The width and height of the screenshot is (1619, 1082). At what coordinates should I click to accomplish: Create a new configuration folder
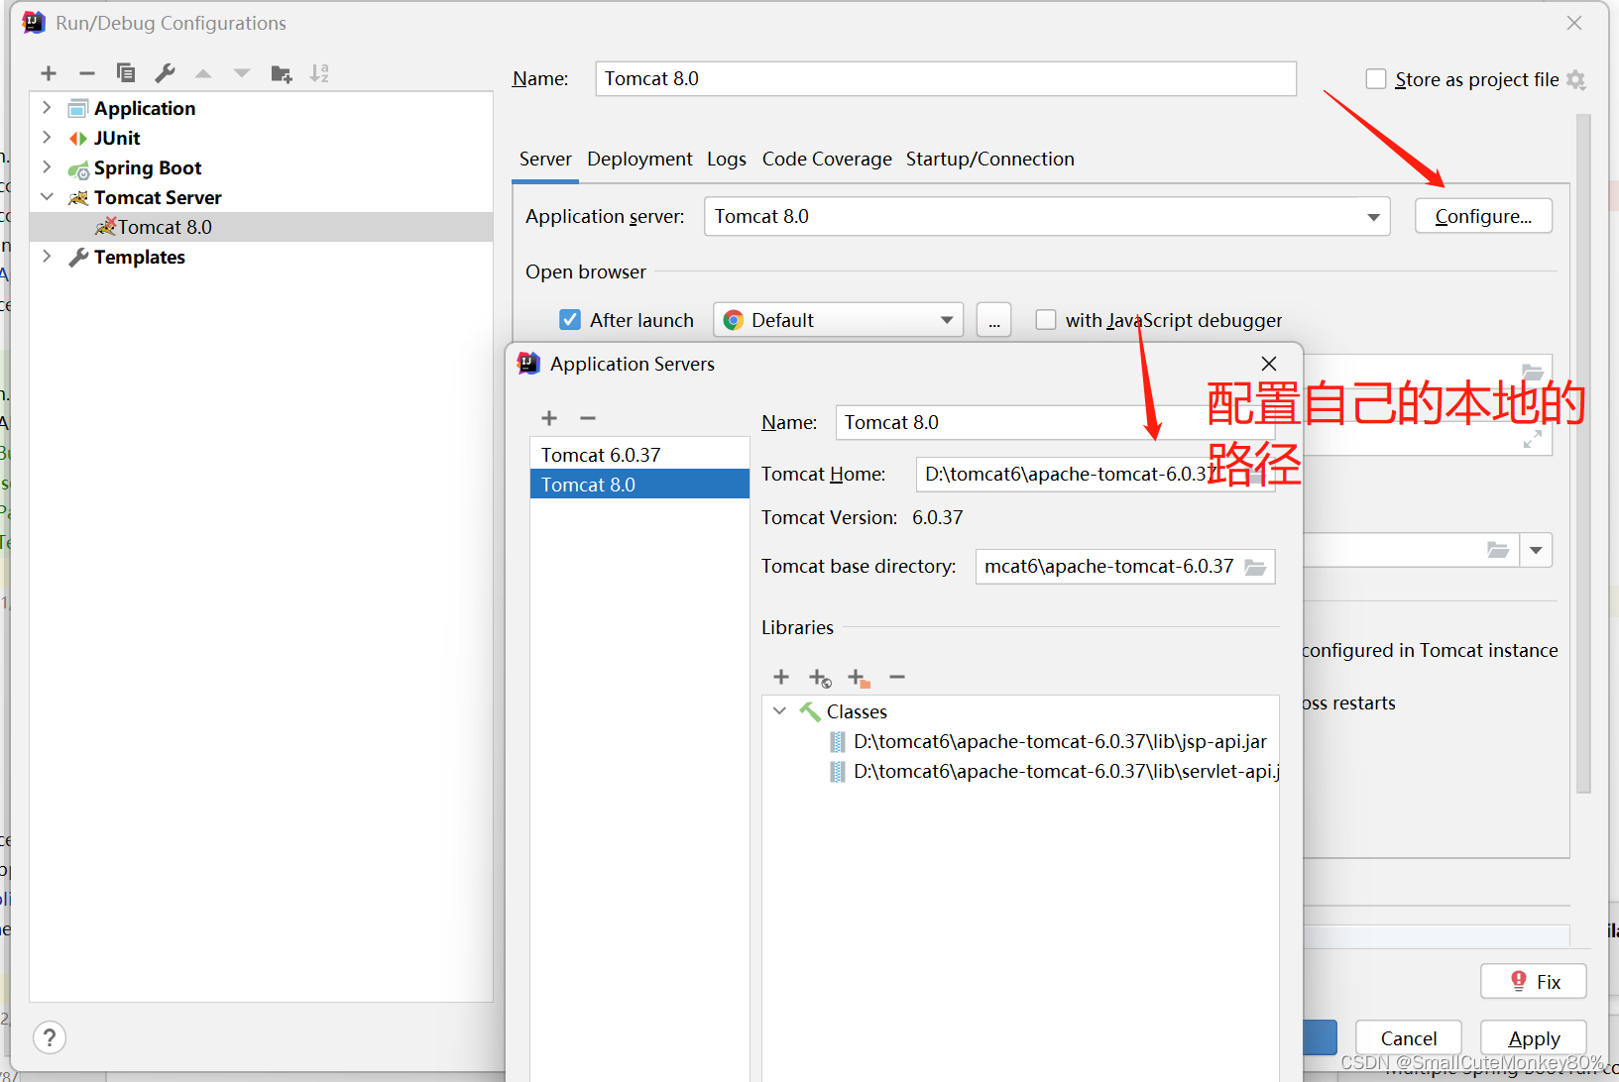(x=282, y=73)
